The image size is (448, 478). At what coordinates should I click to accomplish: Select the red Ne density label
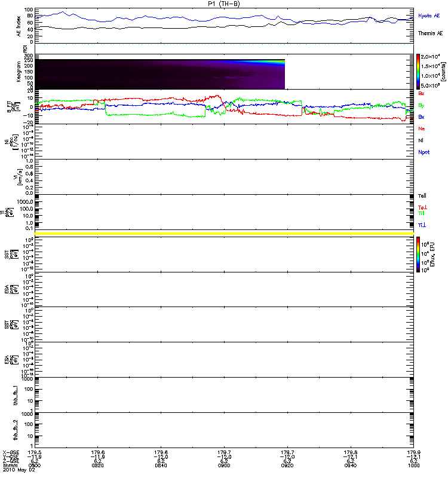[x=422, y=128]
